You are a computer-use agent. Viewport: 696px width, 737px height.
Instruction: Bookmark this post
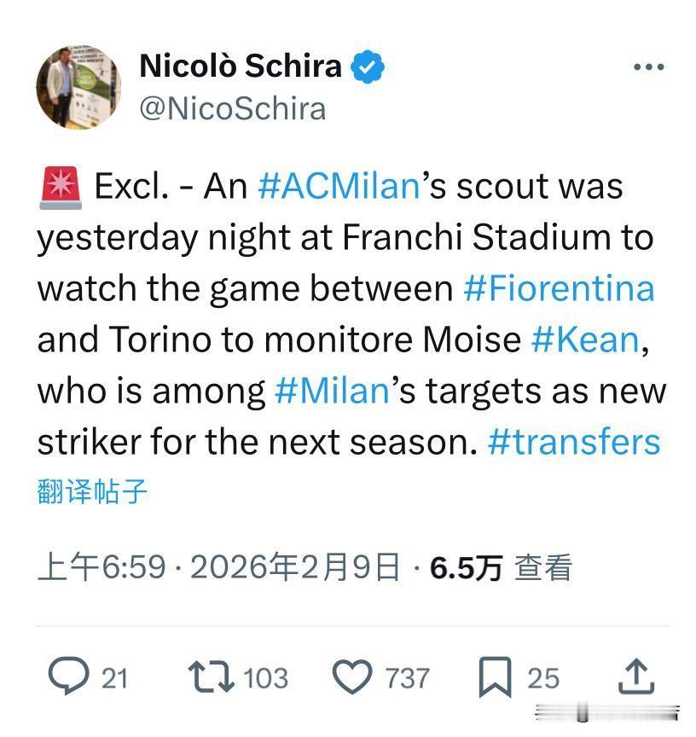tap(494, 677)
